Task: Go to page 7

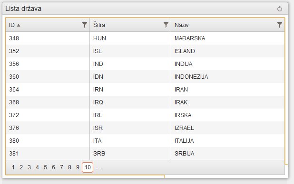Action: point(61,167)
